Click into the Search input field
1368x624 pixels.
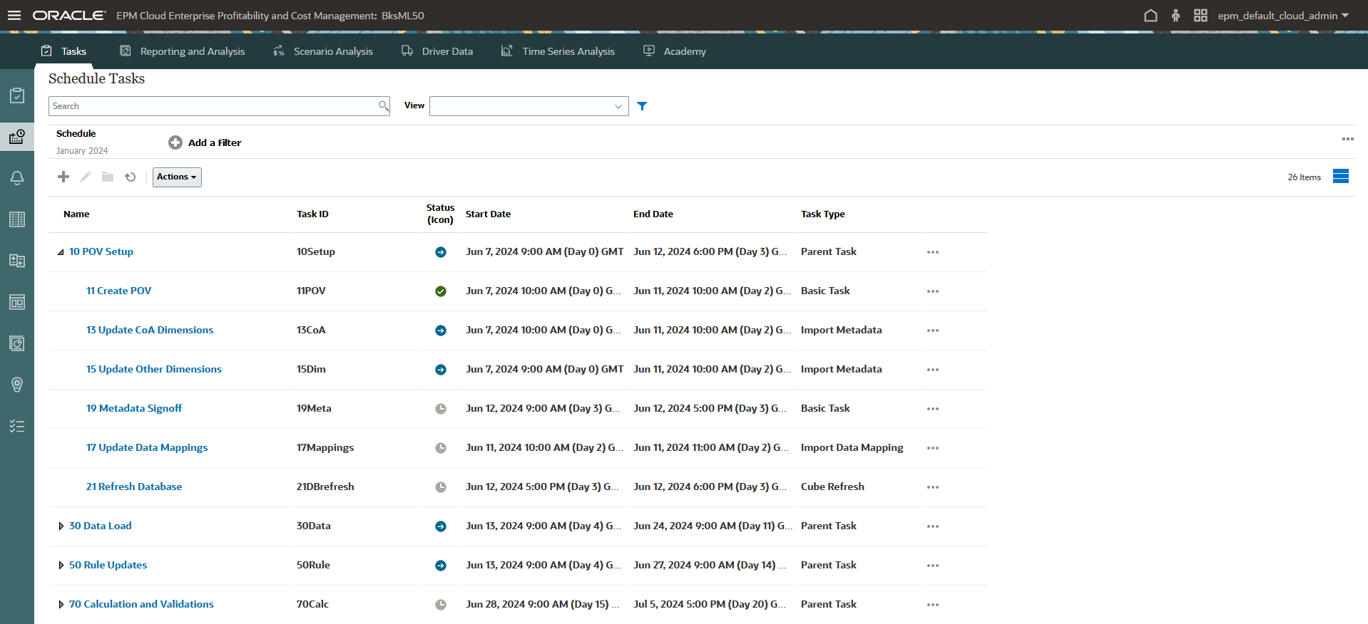click(x=213, y=106)
